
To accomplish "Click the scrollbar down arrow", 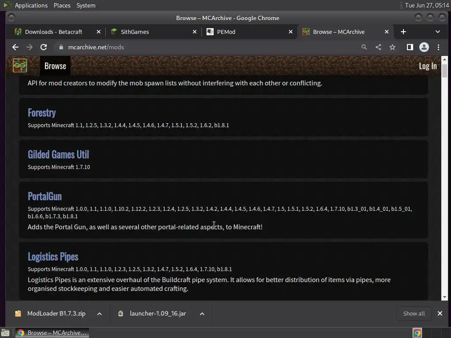I will click(x=444, y=297).
